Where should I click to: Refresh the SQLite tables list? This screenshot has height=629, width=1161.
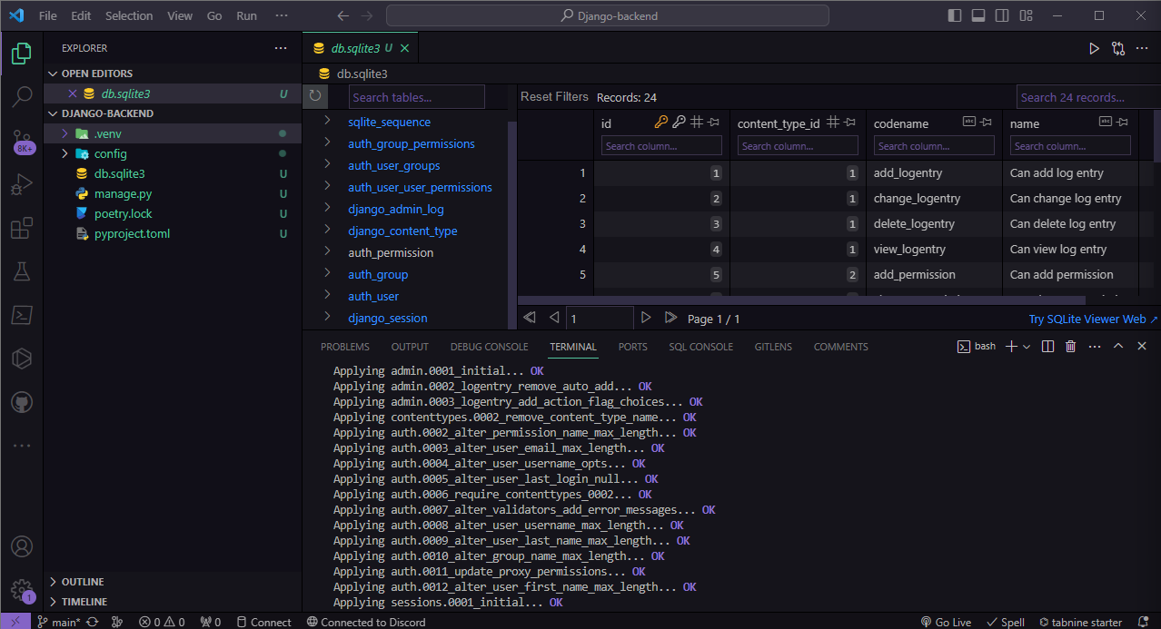coord(314,96)
